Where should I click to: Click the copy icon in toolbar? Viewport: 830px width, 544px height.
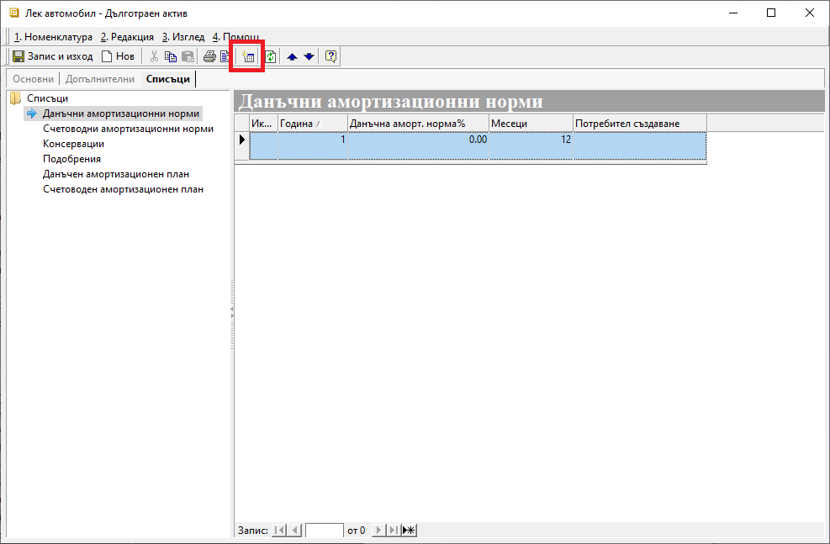(x=171, y=57)
